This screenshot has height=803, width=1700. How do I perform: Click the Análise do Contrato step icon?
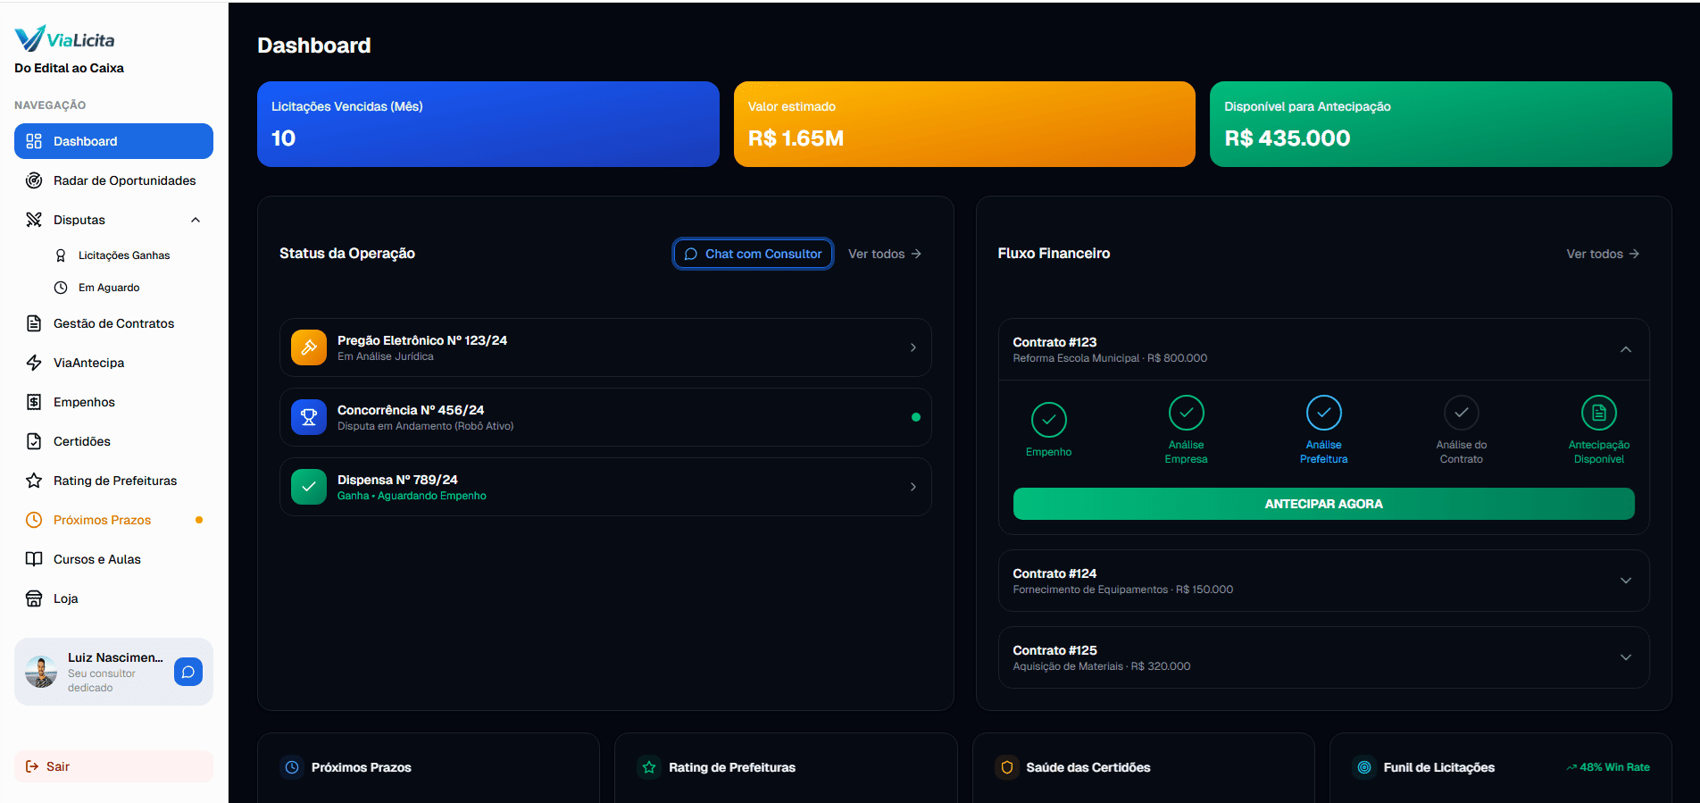pos(1462,413)
